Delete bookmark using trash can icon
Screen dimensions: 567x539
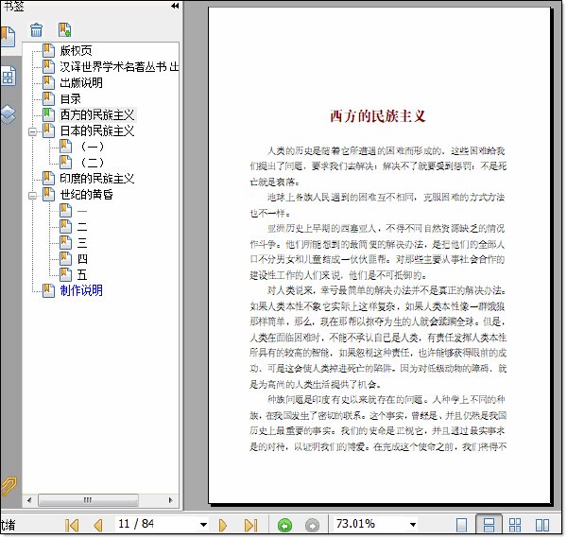(36, 29)
